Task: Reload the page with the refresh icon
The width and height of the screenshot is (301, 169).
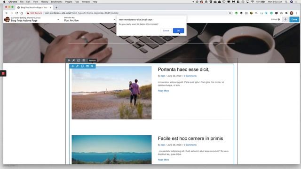Action: (x=17, y=13)
